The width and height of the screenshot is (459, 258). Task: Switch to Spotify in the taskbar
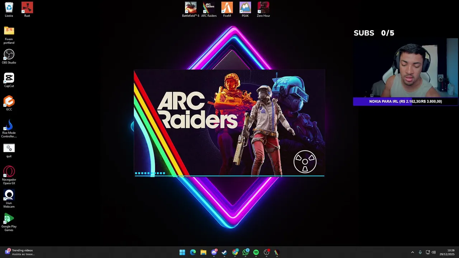click(256, 252)
